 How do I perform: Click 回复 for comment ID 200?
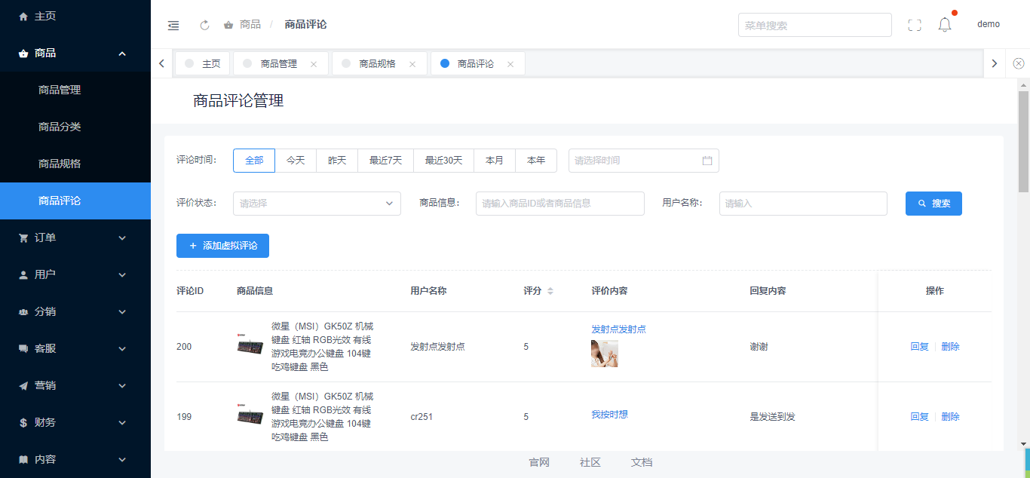(x=919, y=347)
